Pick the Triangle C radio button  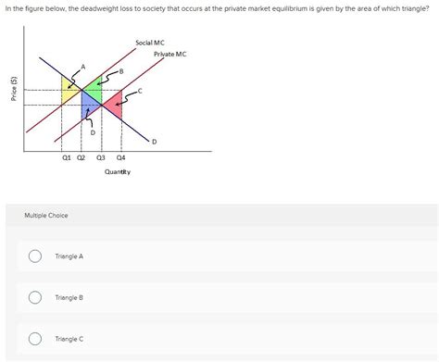click(35, 339)
